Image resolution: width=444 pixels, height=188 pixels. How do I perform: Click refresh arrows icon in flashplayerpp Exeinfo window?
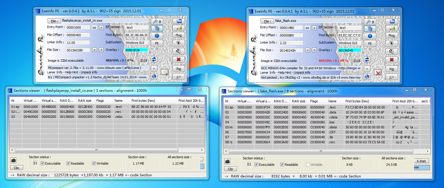coord(154,59)
